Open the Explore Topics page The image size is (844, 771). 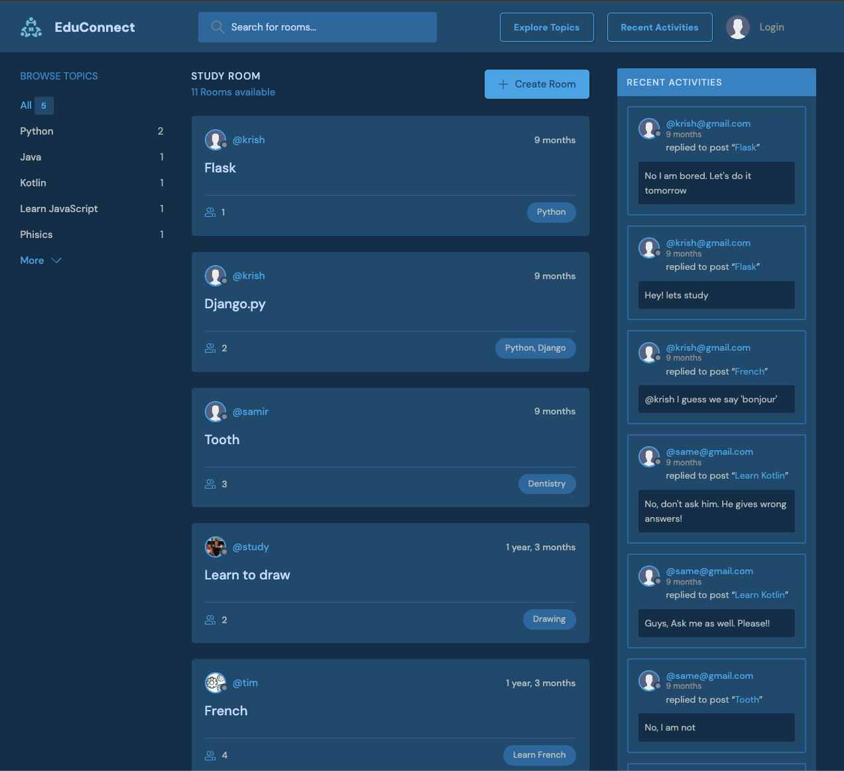[547, 27]
